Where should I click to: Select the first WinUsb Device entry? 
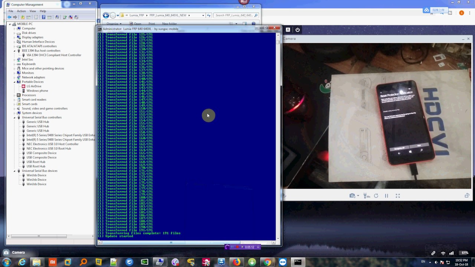click(x=36, y=175)
